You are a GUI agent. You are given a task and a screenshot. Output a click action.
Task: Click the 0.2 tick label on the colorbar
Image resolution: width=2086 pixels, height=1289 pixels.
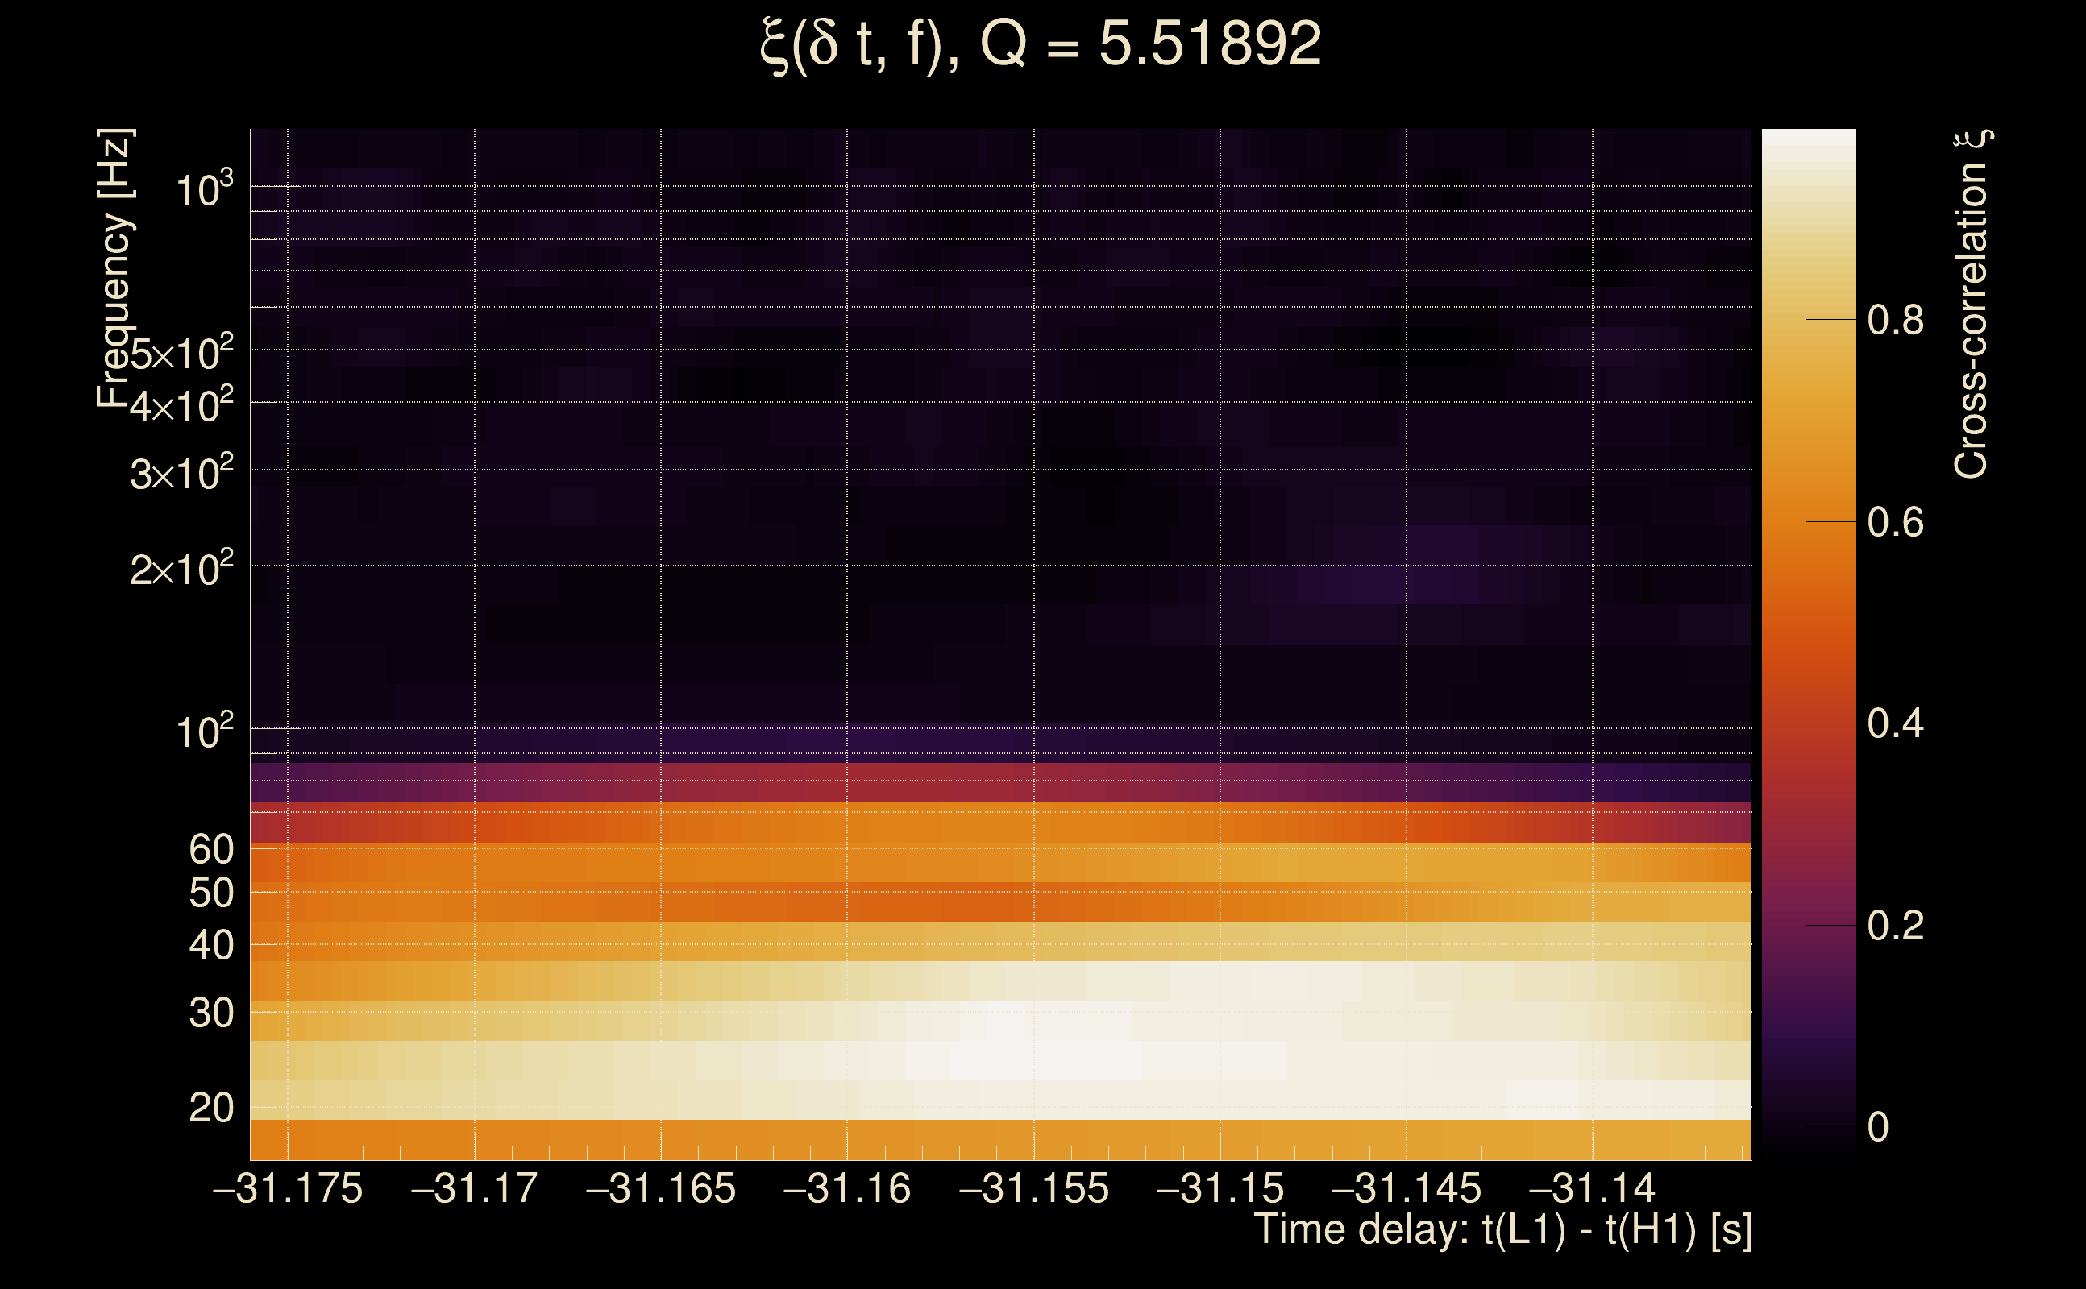coord(1895,926)
